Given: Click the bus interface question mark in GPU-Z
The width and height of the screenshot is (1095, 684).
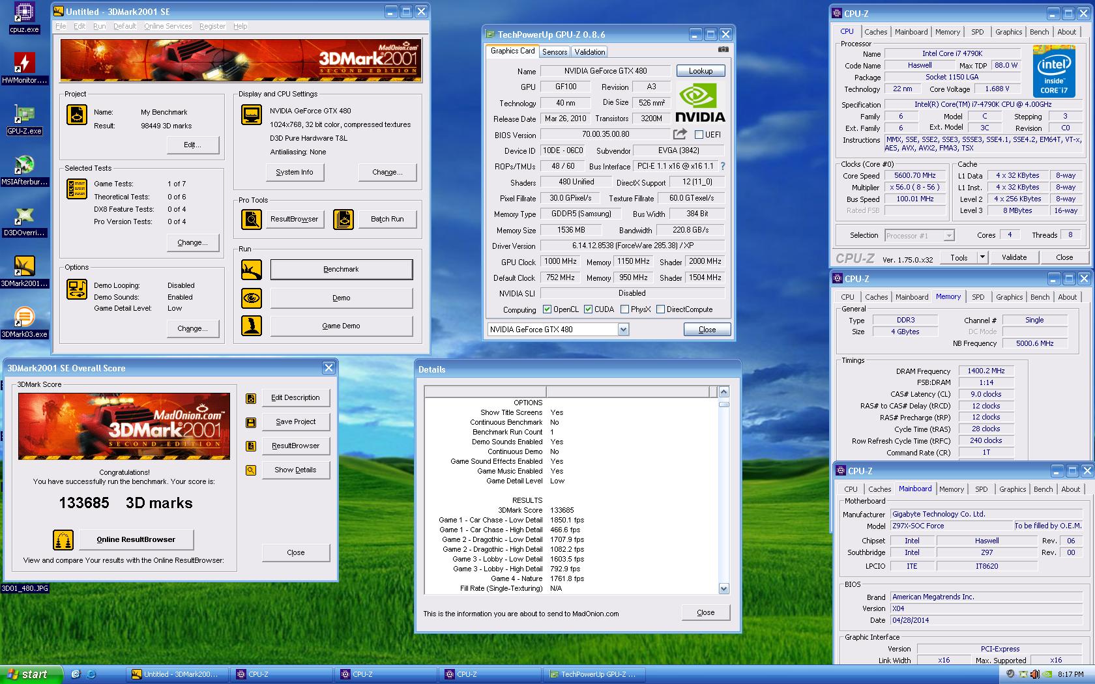Looking at the screenshot, I should [723, 166].
